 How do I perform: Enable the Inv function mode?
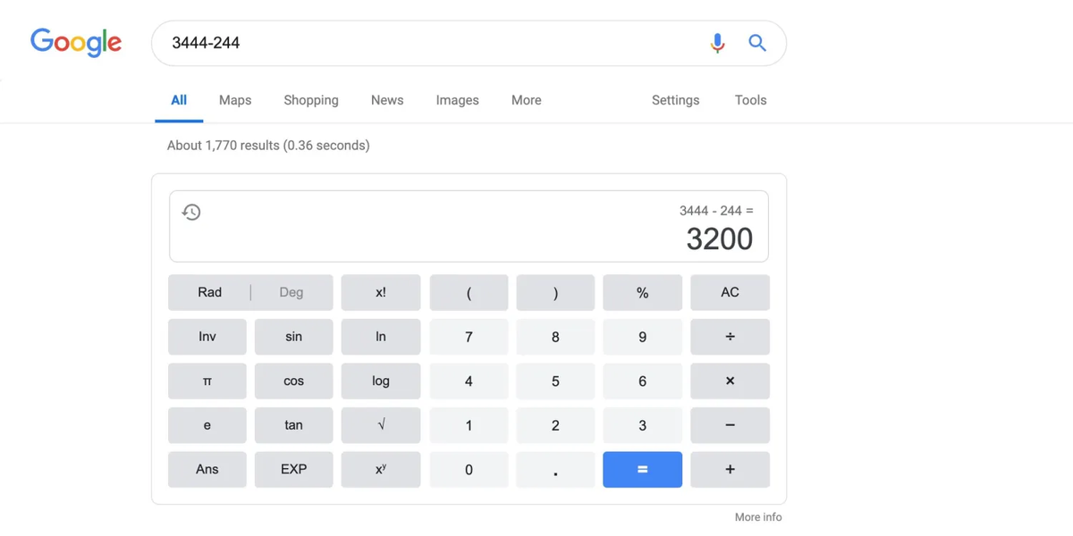[x=207, y=337]
